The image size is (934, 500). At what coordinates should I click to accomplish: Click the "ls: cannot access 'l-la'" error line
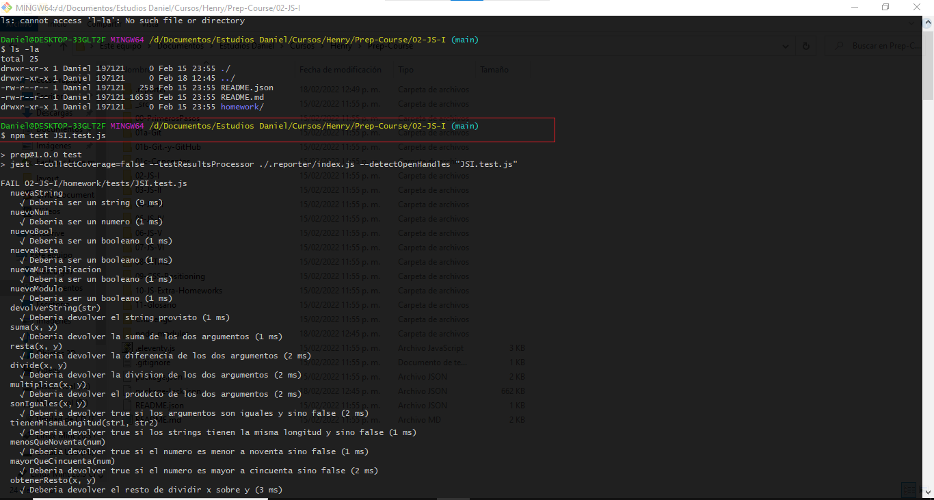pyautogui.click(x=122, y=21)
